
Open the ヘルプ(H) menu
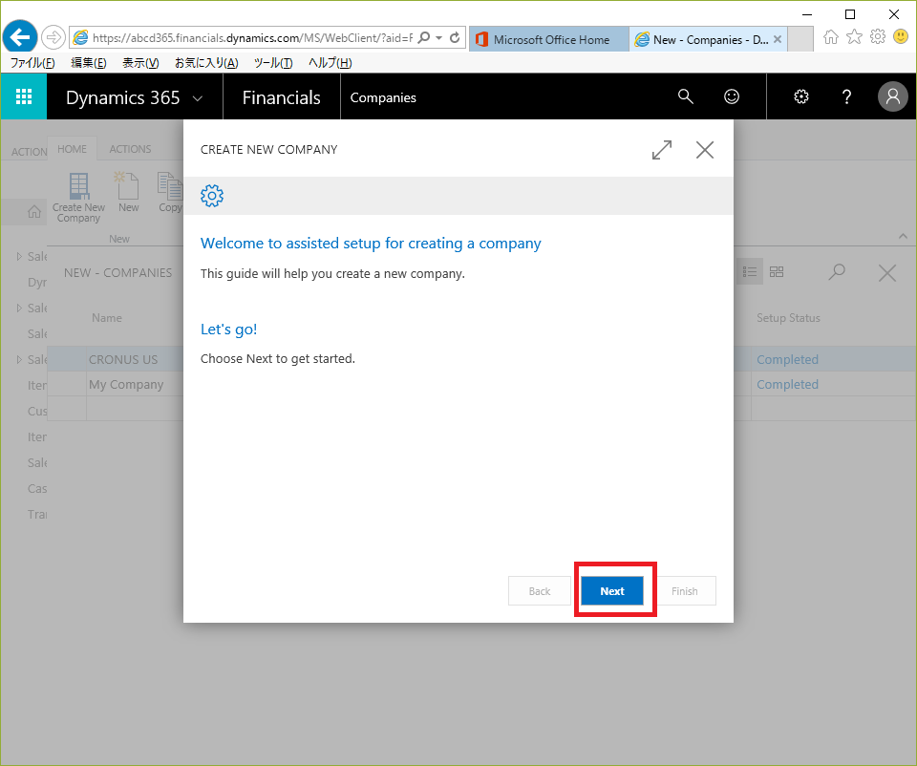pyautogui.click(x=330, y=63)
